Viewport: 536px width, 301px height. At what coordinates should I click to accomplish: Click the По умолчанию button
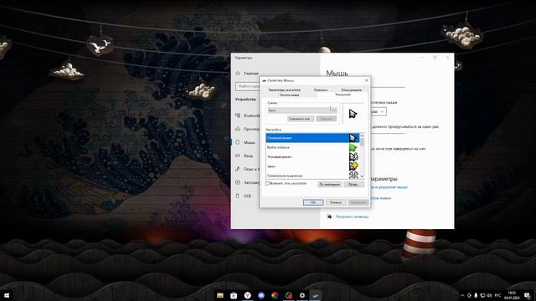click(329, 184)
